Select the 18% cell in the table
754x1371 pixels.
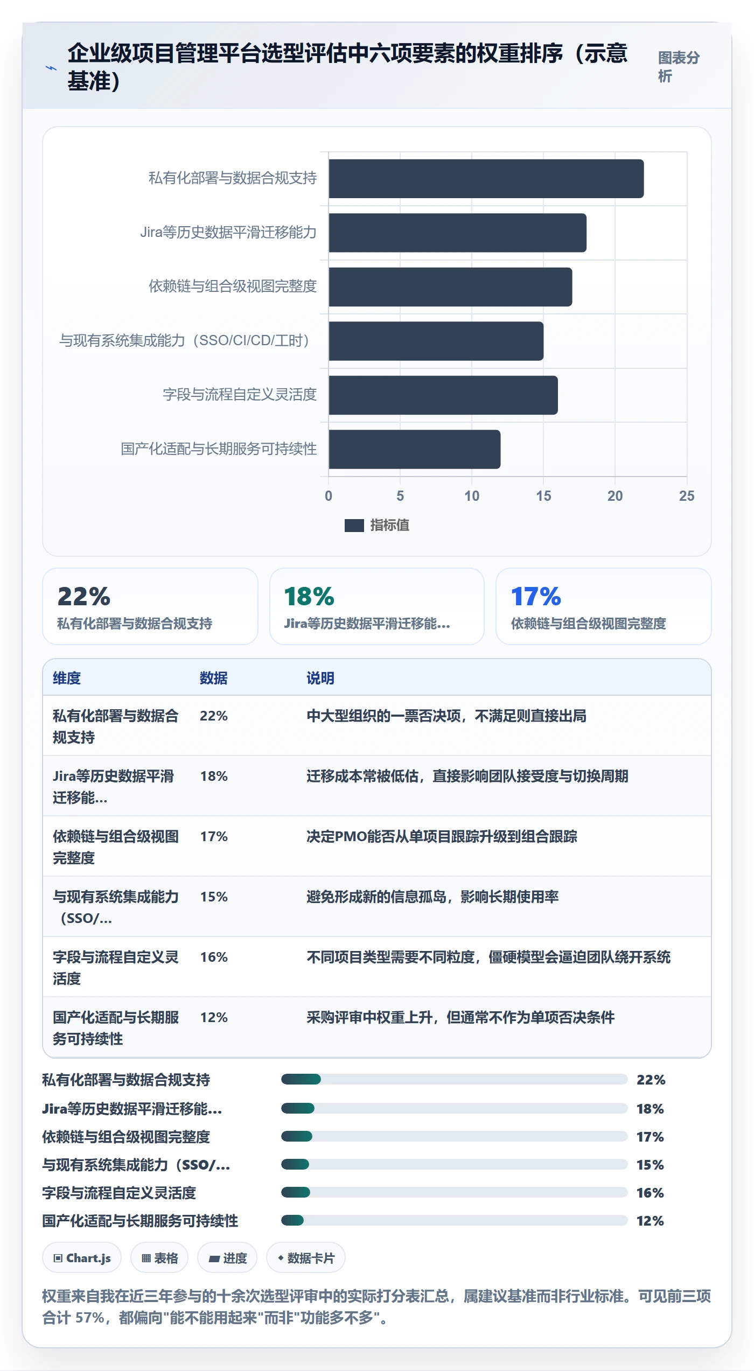click(x=214, y=776)
